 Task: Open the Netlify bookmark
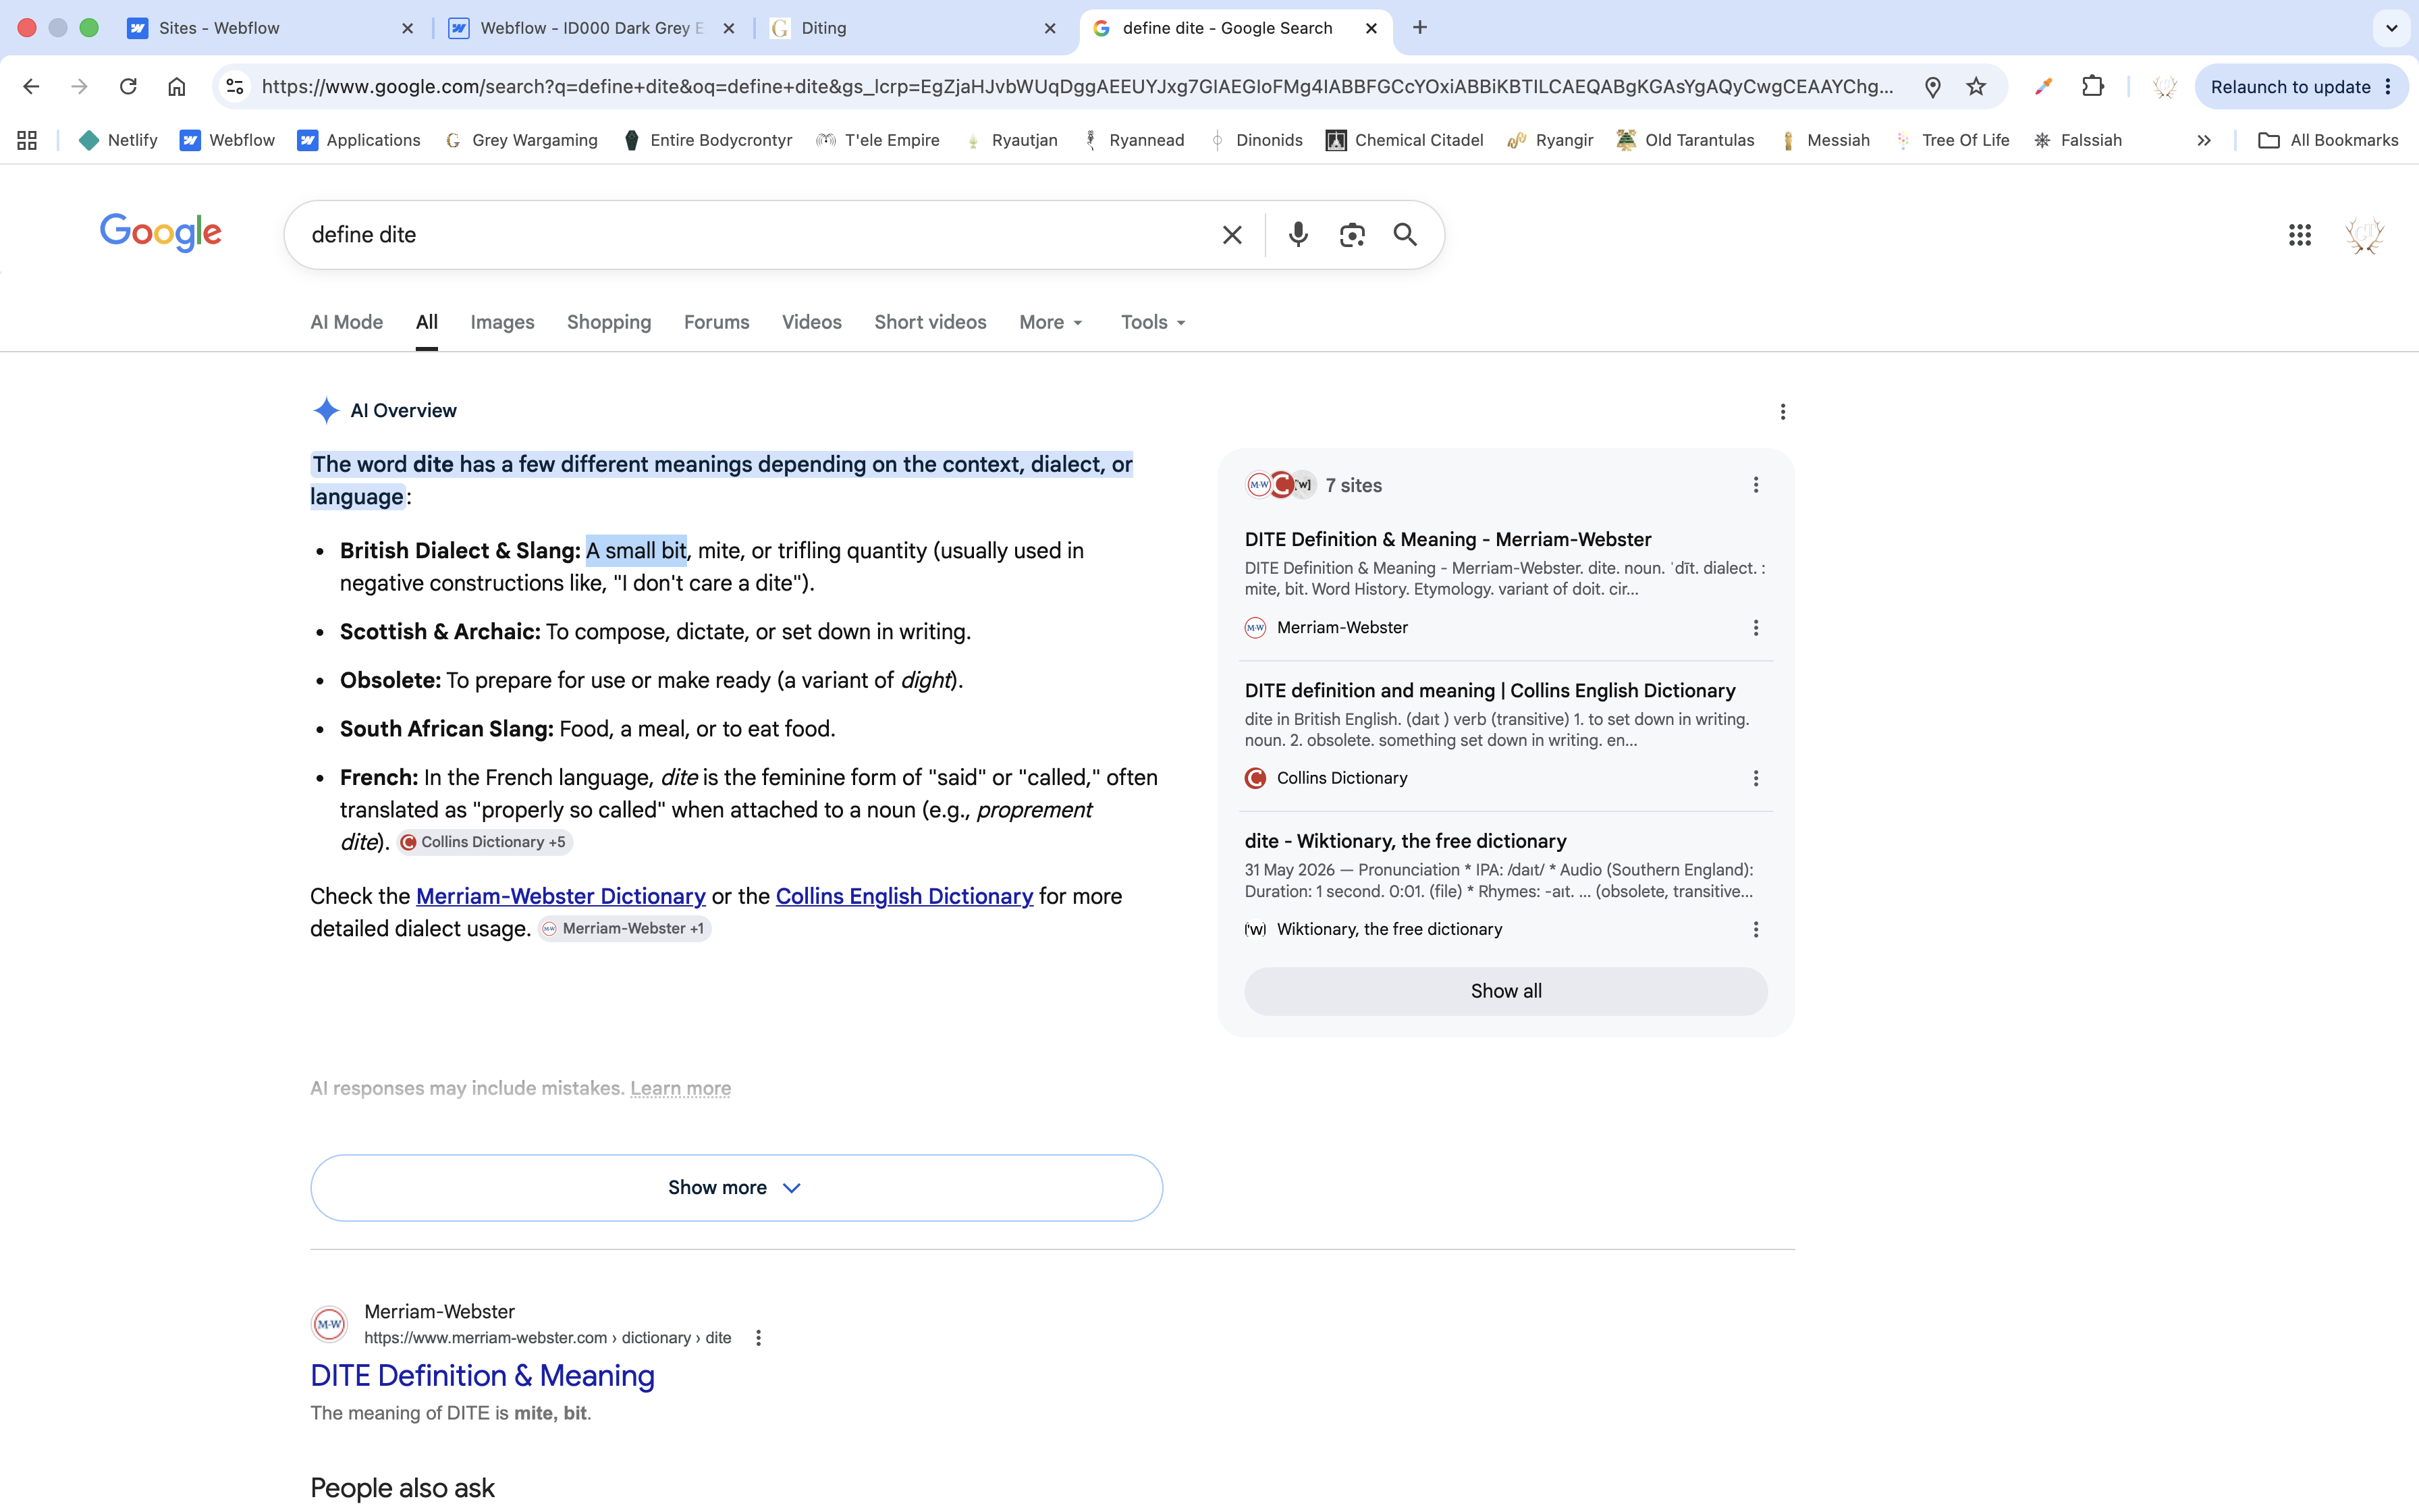pyautogui.click(x=118, y=140)
